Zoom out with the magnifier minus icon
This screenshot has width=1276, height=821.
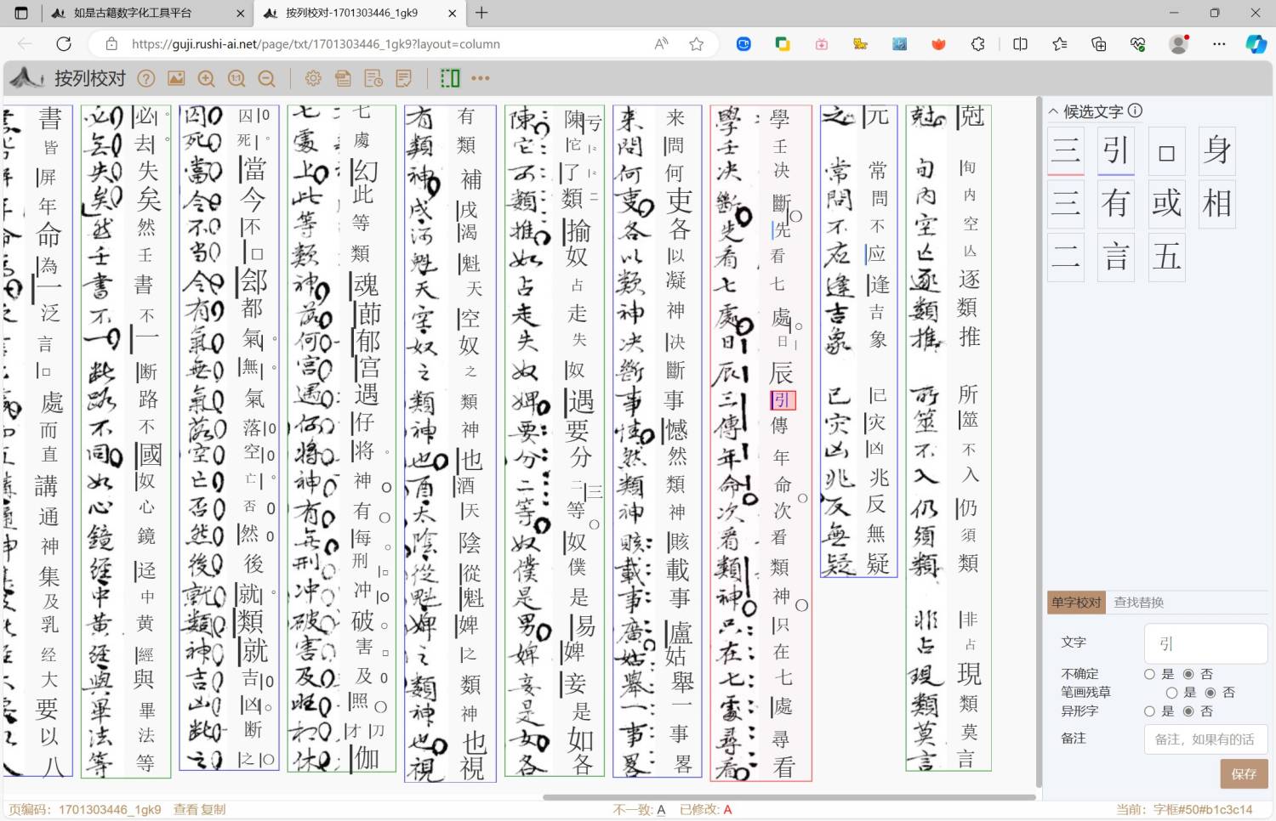click(x=267, y=78)
